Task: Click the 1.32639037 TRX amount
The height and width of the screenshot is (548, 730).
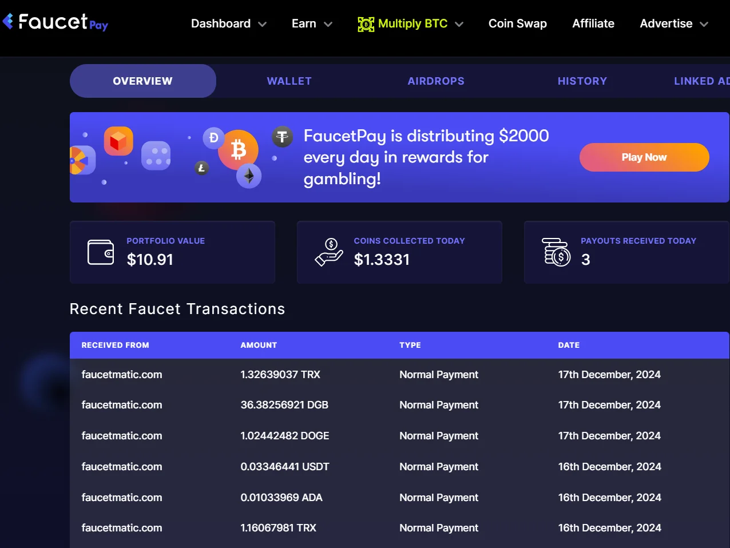Action: pyautogui.click(x=280, y=375)
